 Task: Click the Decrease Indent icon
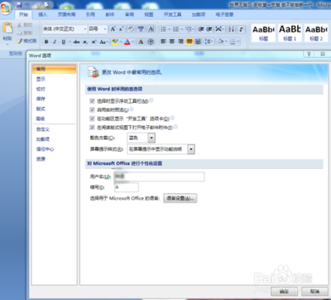[x=201, y=29]
